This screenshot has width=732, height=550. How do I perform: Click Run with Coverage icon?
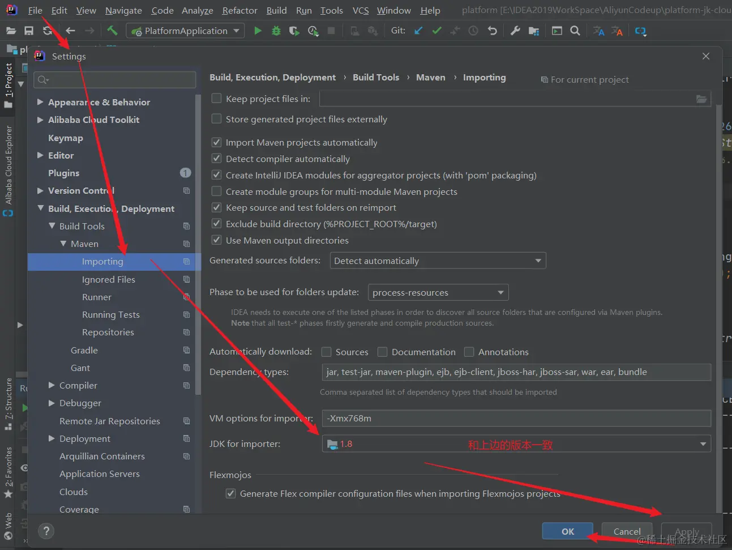pos(294,31)
